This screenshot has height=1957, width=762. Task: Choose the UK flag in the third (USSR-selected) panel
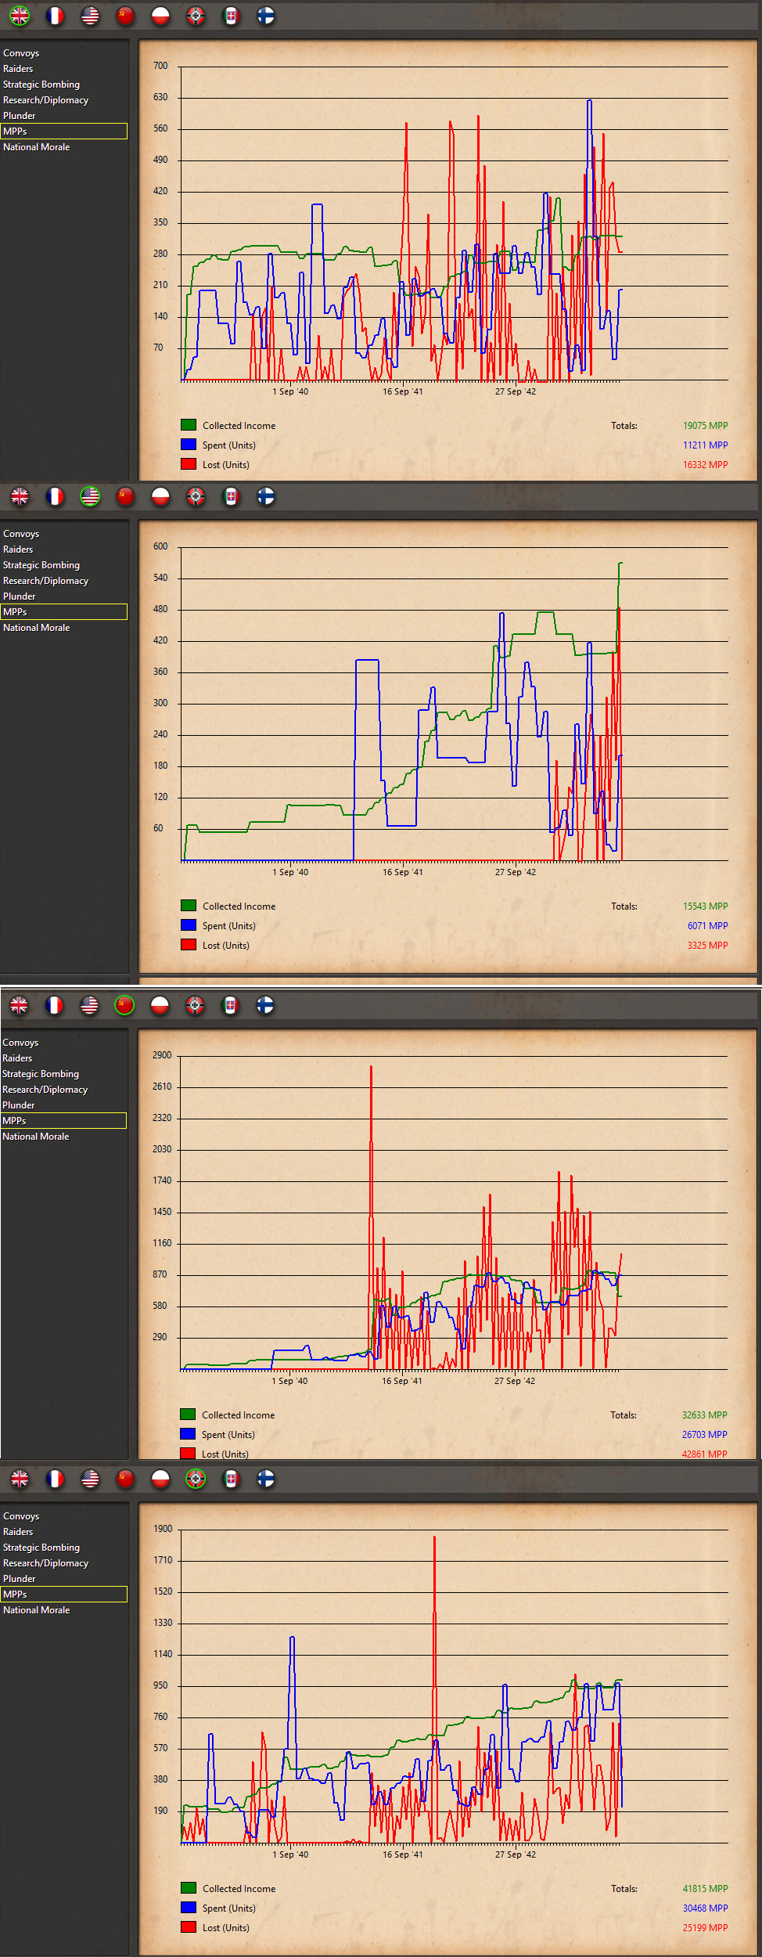pos(19,1005)
